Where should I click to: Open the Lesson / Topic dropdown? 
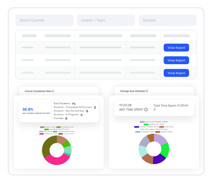tap(106, 20)
